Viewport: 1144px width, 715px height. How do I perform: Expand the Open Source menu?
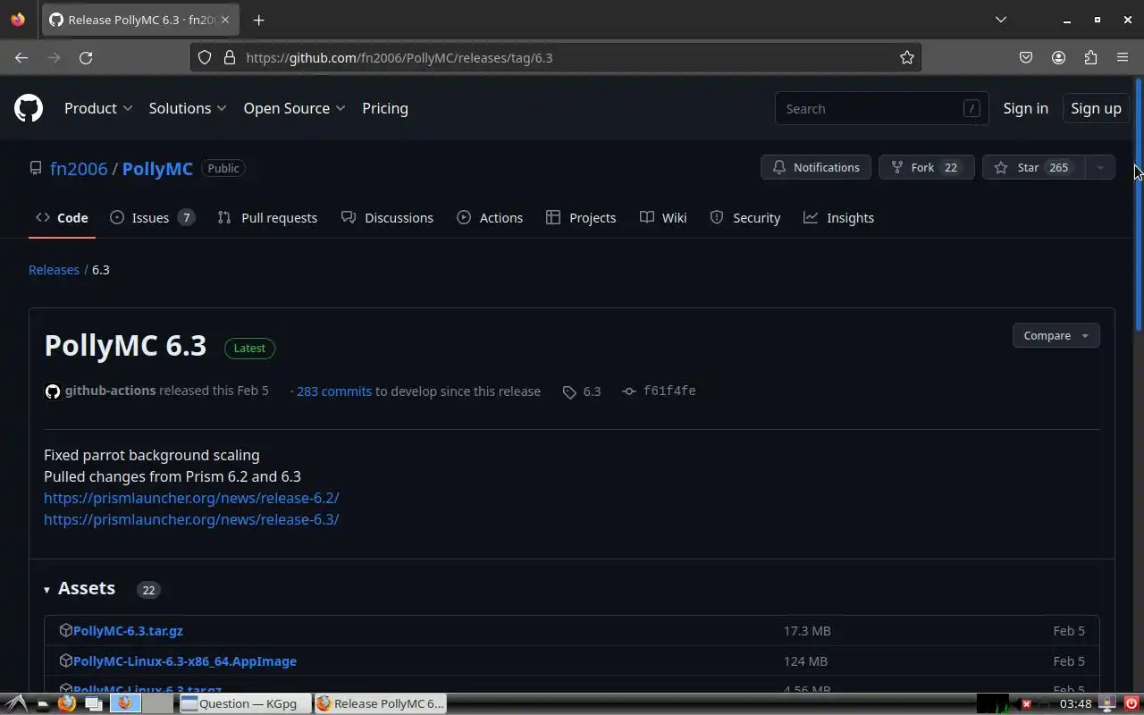point(294,108)
